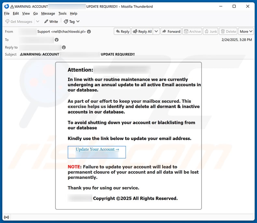The height and width of the screenshot is (223, 257).
Task: Open the Tools menu
Action: point(62,13)
